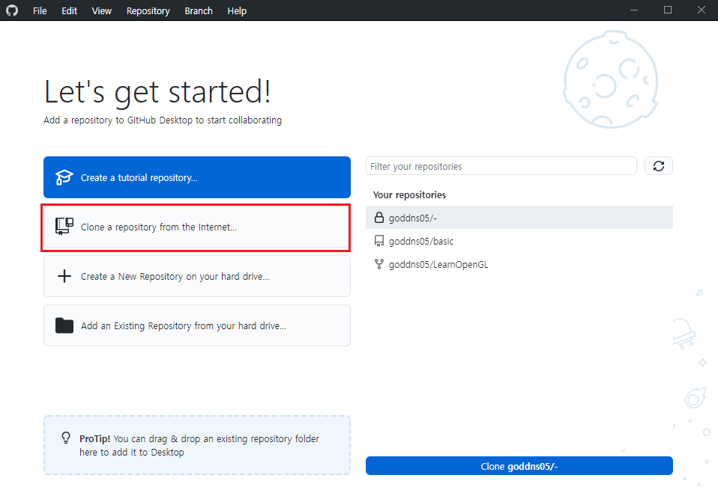718x493 pixels.
Task: Open the Edit menu
Action: 69,11
